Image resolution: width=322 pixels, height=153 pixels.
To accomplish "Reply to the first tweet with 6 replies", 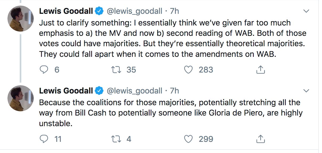I will 43,70.
